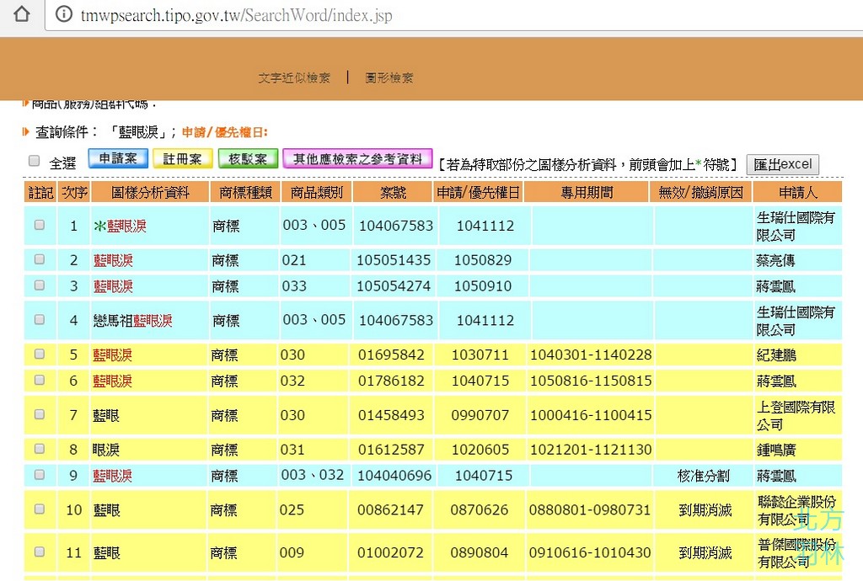Viewport: 863px width, 581px height.
Task: Click the 申請/優先權日 column header
Action: pos(479,192)
